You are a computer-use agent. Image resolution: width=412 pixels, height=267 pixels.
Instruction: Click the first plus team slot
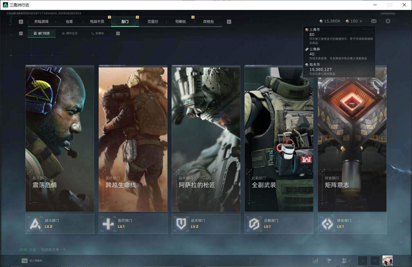point(363,261)
